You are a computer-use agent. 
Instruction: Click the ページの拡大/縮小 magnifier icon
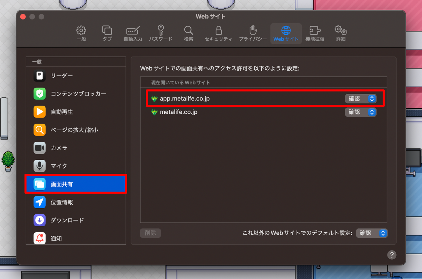(40, 130)
